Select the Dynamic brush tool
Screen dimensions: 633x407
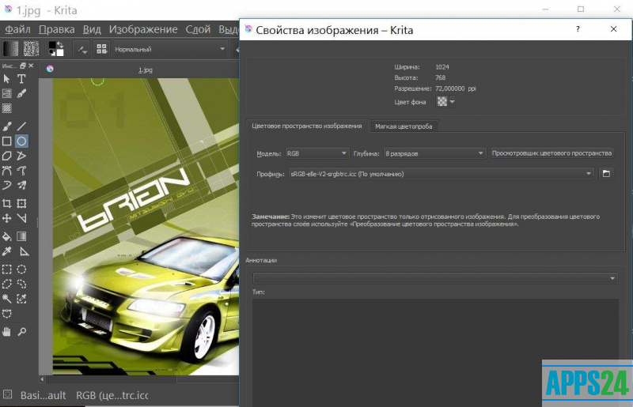click(x=6, y=186)
